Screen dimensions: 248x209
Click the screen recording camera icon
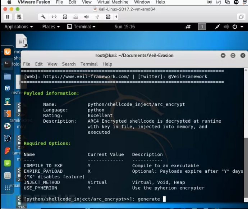click(x=188, y=27)
